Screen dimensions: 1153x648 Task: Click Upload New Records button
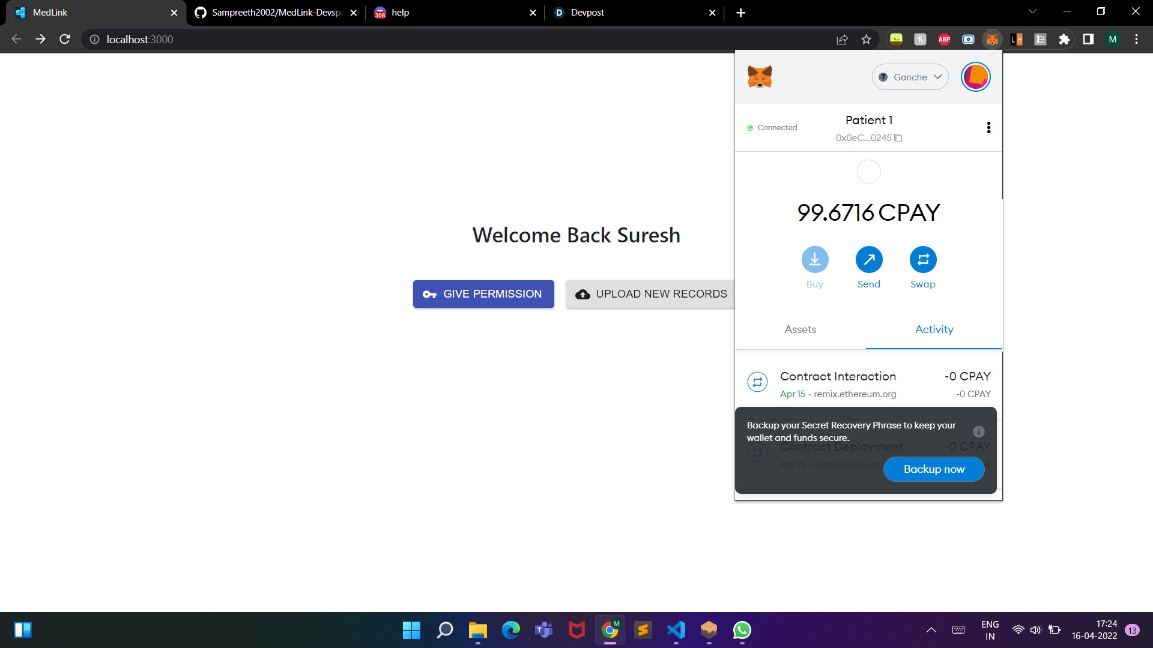pyautogui.click(x=651, y=294)
